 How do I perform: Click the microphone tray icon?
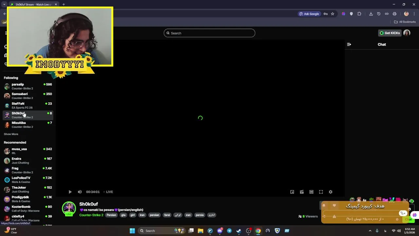[x=377, y=231]
